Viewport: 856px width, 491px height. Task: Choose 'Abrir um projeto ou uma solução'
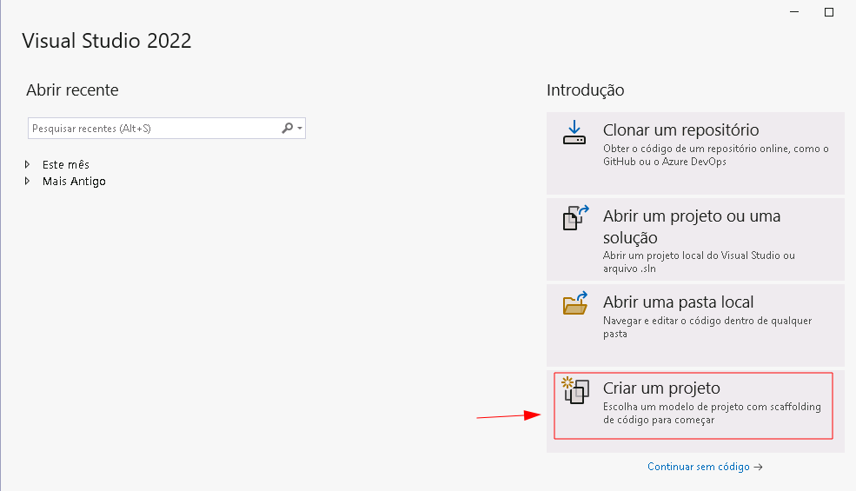click(x=695, y=239)
